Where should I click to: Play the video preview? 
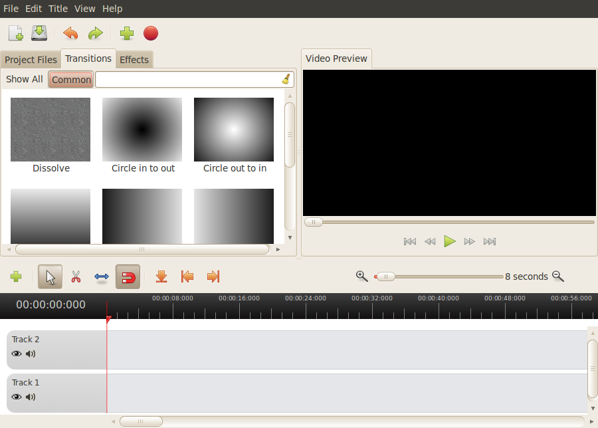(x=450, y=241)
